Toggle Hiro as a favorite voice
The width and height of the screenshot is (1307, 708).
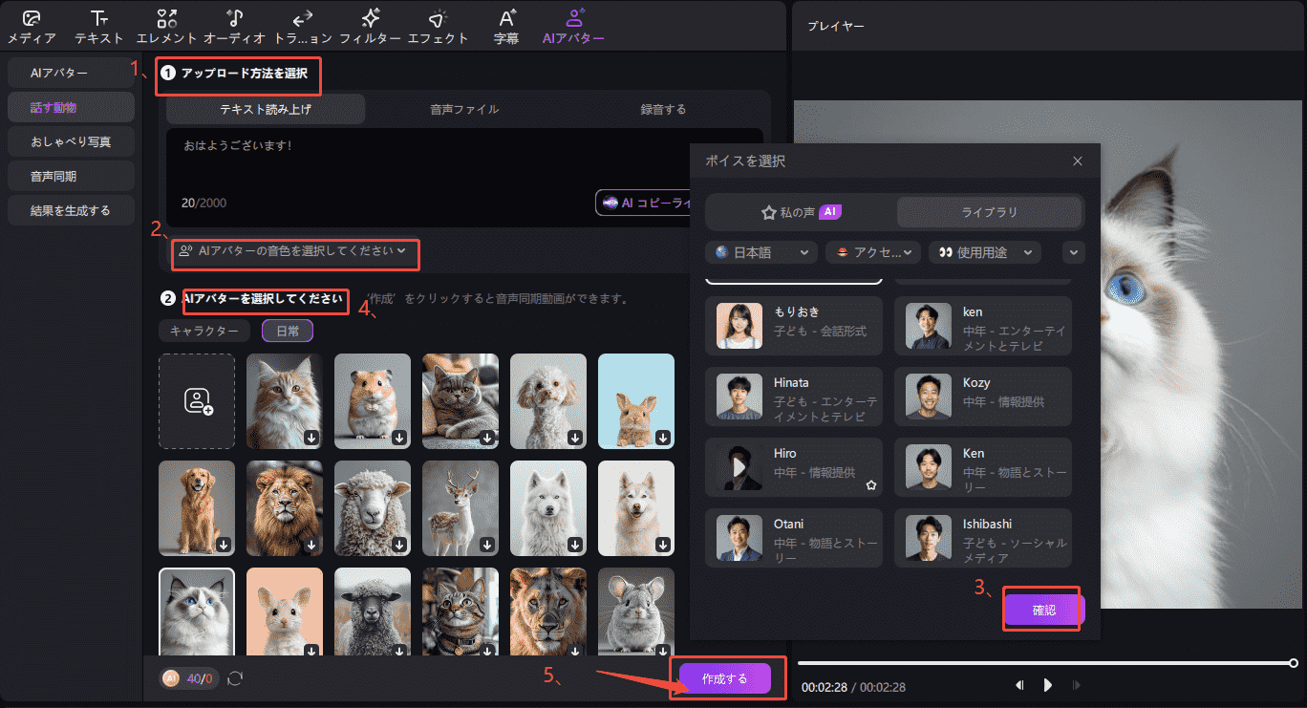(870, 484)
